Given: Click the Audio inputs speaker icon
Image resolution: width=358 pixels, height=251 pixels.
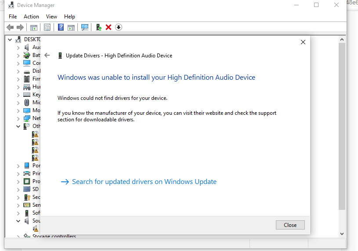Looking at the screenshot, I should (27, 47).
